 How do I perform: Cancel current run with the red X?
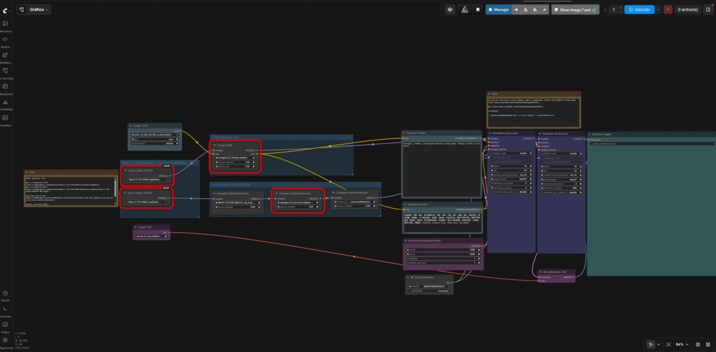pyautogui.click(x=668, y=10)
